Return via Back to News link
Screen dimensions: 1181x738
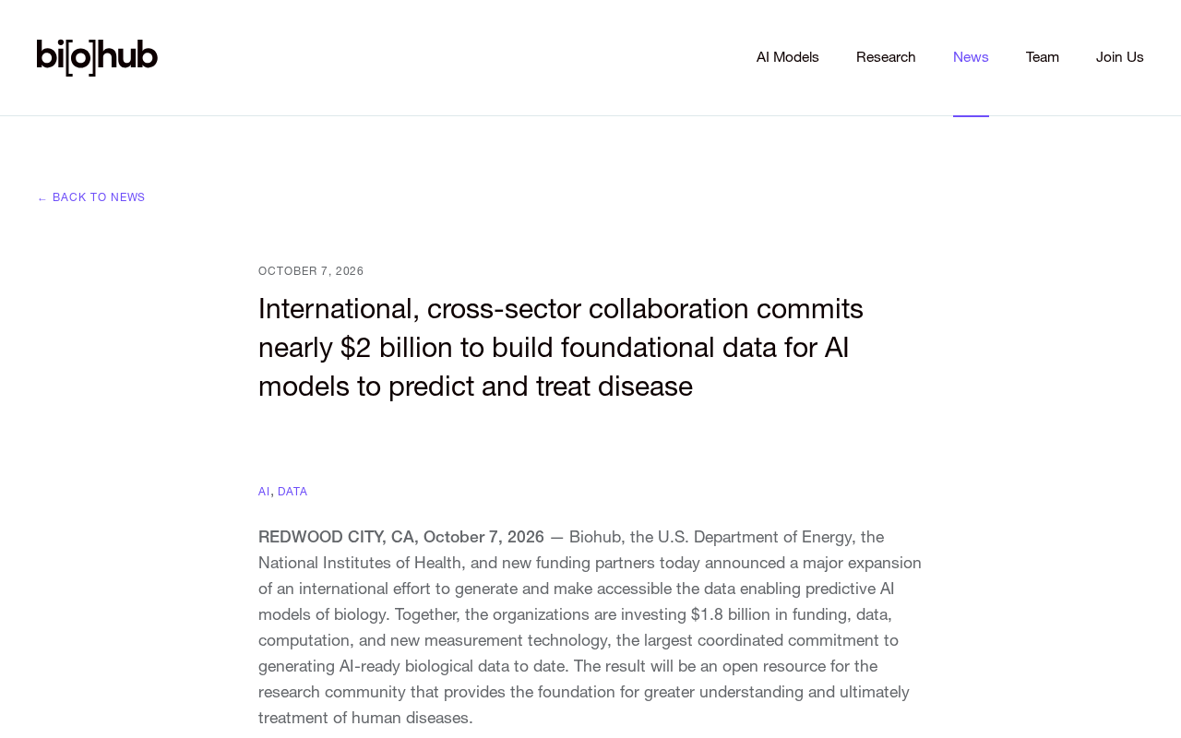(91, 197)
